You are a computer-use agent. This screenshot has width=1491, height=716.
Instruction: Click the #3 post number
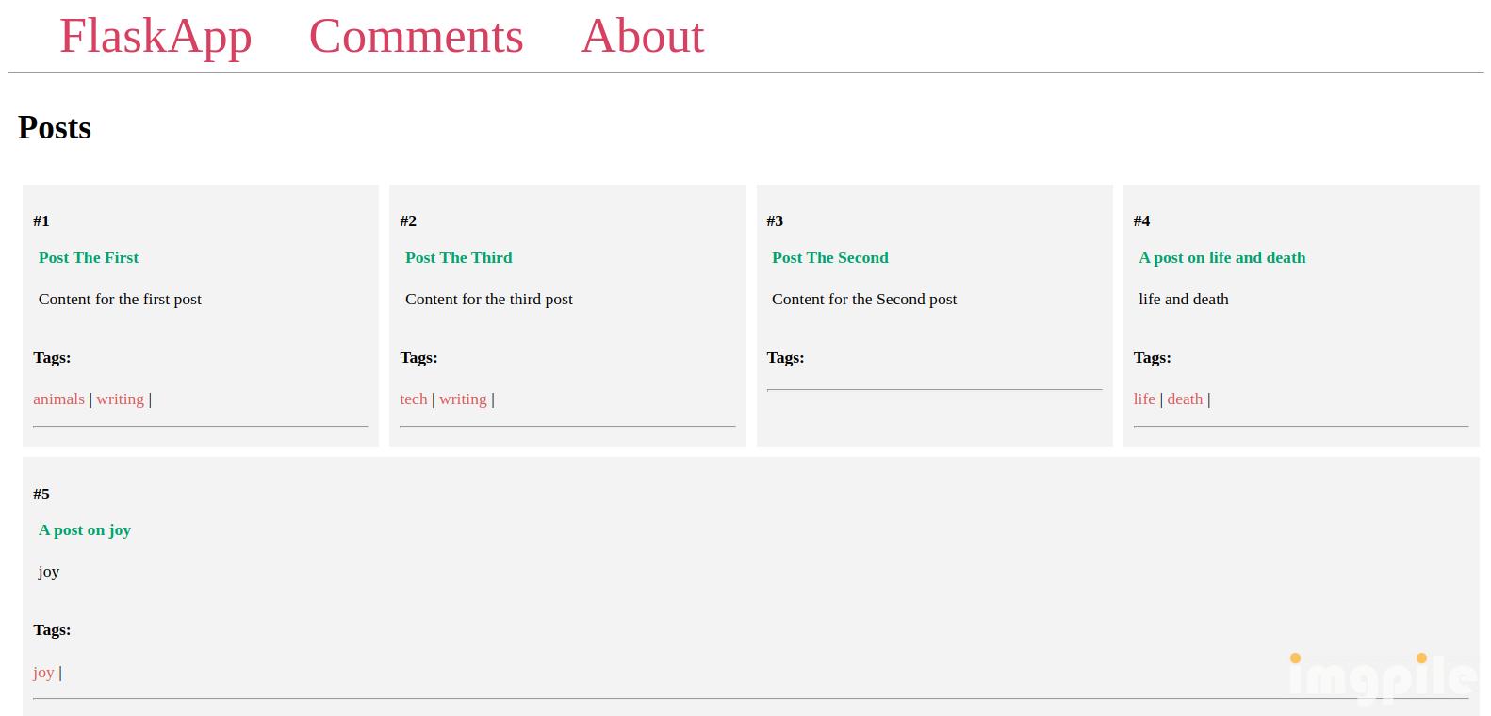point(775,220)
